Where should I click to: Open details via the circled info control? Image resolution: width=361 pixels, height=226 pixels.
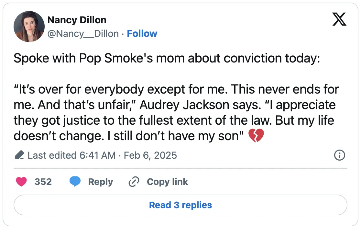coord(339,155)
